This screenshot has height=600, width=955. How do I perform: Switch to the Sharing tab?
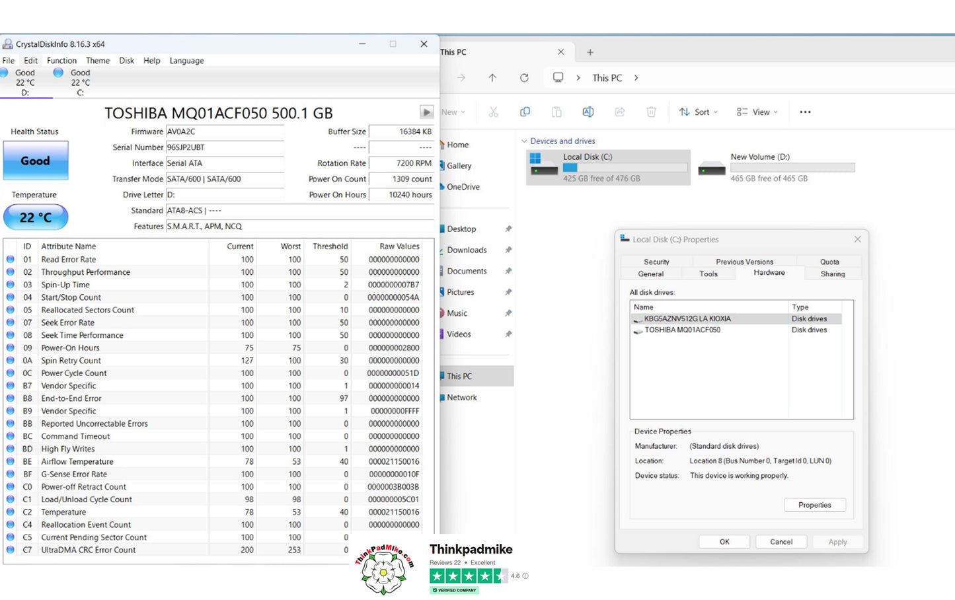[x=833, y=274]
